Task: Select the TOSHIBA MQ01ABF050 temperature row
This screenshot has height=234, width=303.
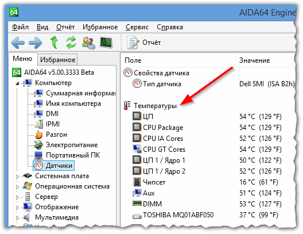Action: (208, 215)
